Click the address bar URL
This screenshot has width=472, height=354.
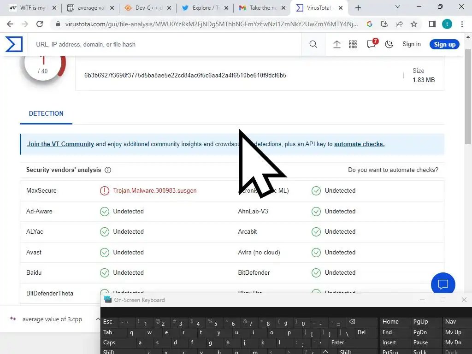[211, 24]
